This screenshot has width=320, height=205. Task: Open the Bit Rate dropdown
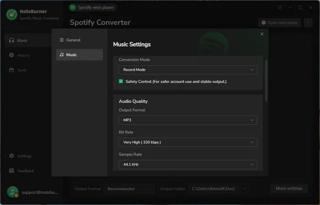click(188, 142)
